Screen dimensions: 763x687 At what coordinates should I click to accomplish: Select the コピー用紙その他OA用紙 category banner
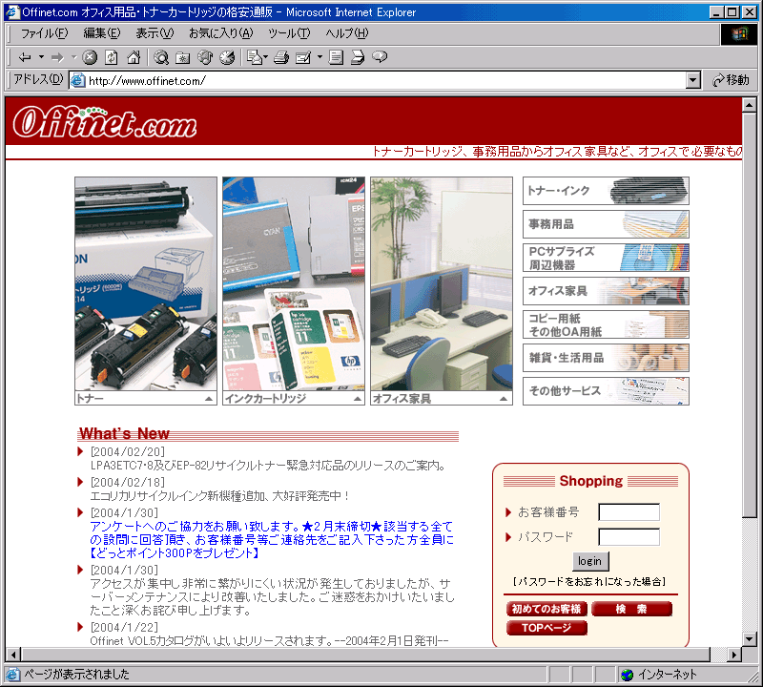pos(606,324)
